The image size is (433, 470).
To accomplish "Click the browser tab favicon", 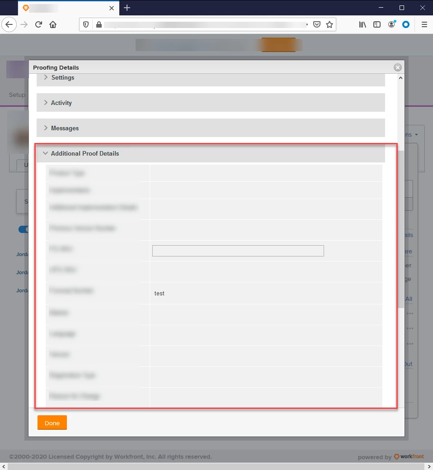I will 26,8.
